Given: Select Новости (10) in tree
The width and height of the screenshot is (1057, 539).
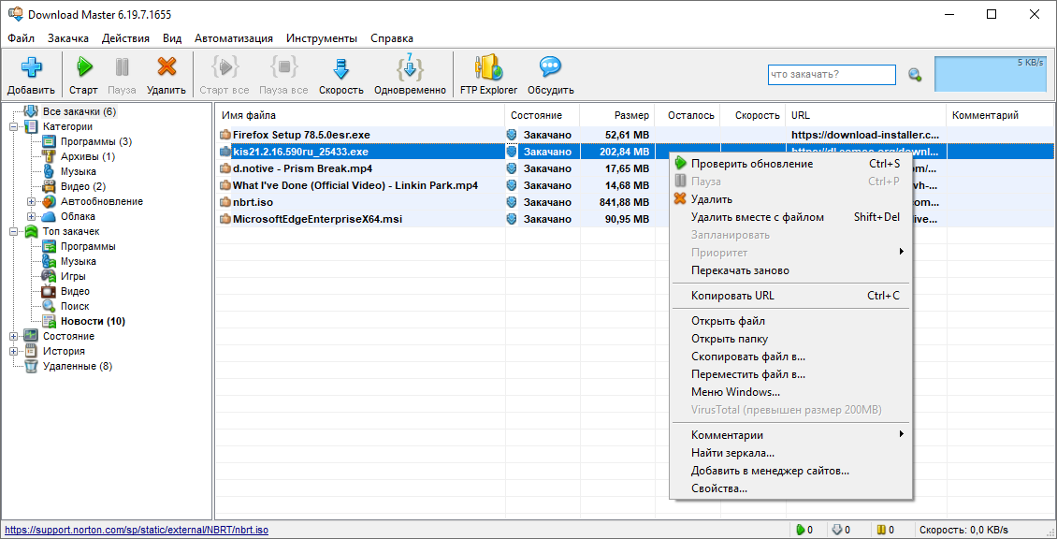Looking at the screenshot, I should pyautogui.click(x=93, y=321).
